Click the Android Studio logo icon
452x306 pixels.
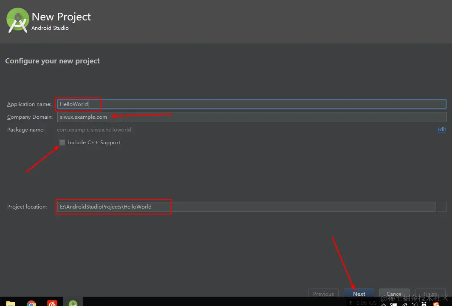18,20
